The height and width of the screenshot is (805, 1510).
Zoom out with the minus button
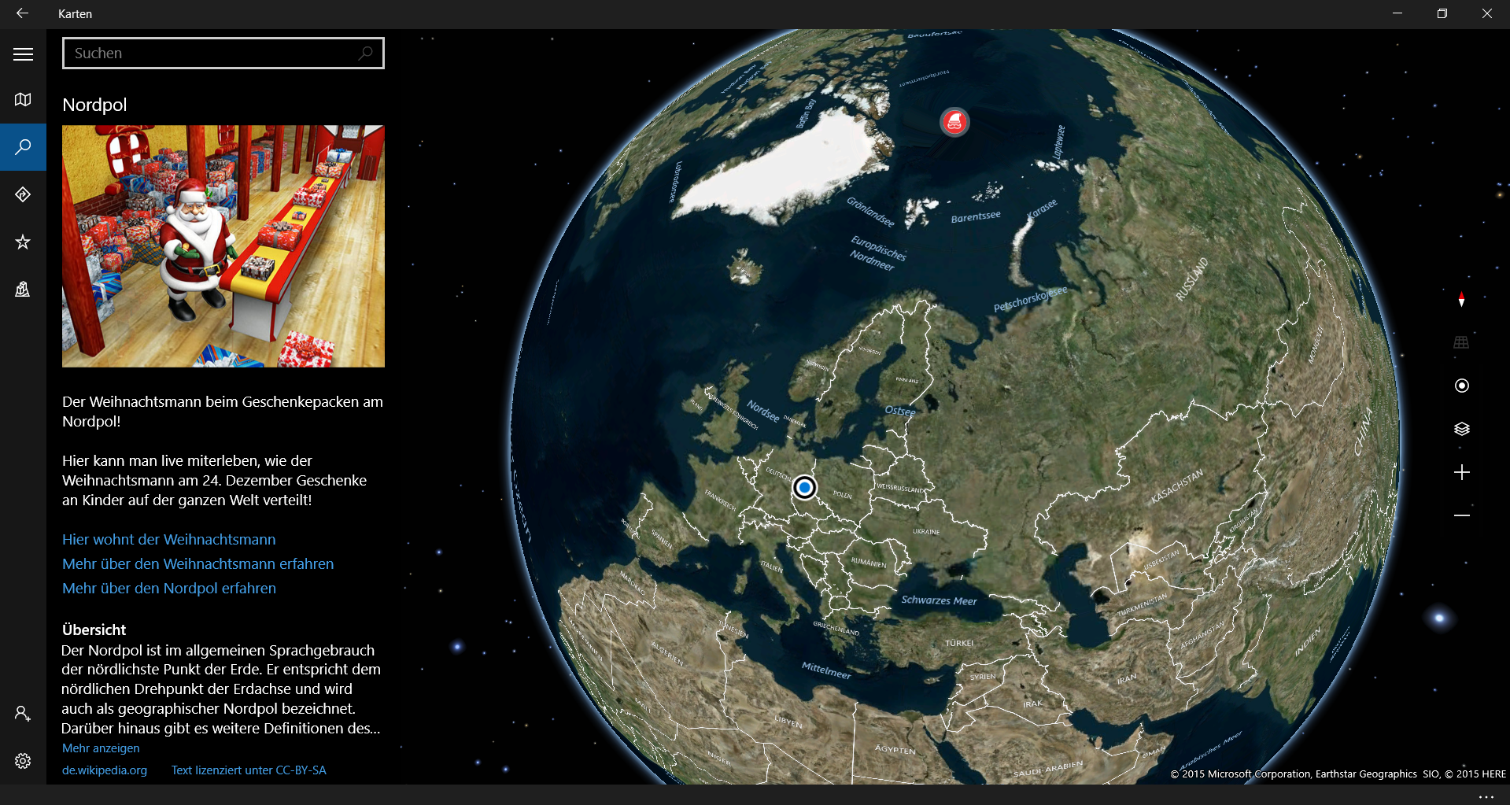[1461, 515]
